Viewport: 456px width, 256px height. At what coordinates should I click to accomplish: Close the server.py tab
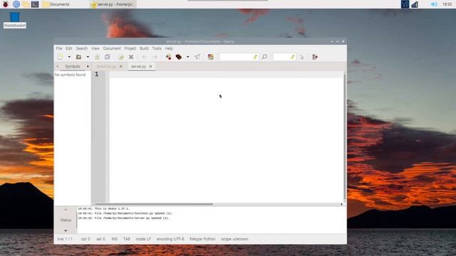(x=150, y=66)
